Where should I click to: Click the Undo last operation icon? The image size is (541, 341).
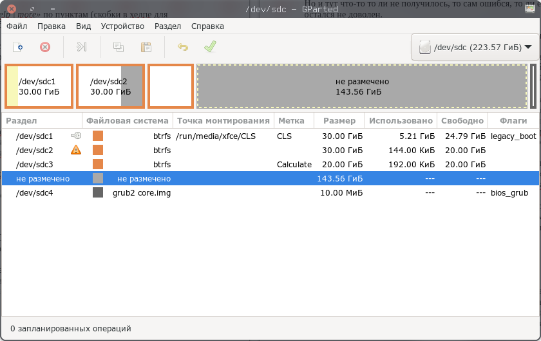183,47
